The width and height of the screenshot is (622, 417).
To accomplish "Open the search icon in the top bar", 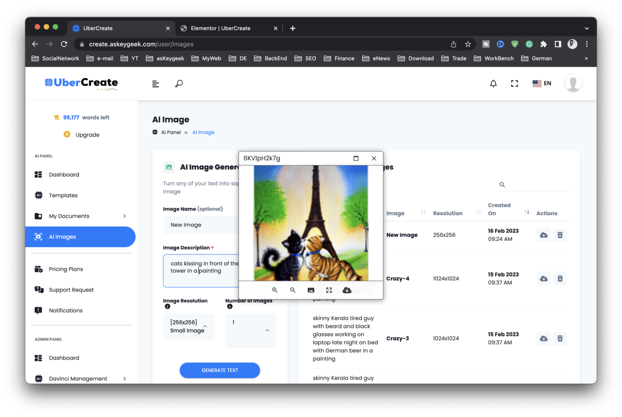I will point(179,83).
